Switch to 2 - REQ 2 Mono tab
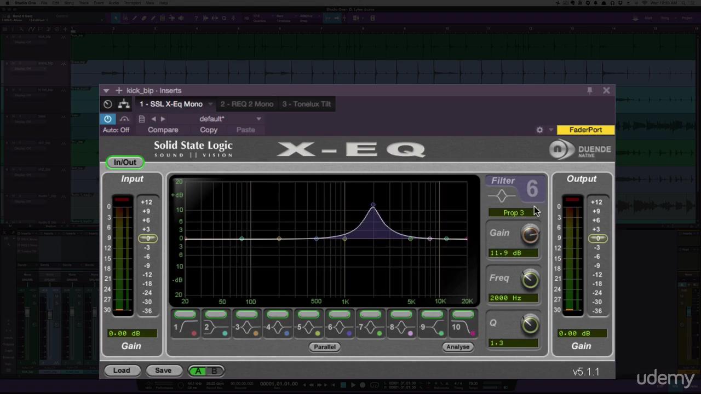701x394 pixels. (246, 104)
